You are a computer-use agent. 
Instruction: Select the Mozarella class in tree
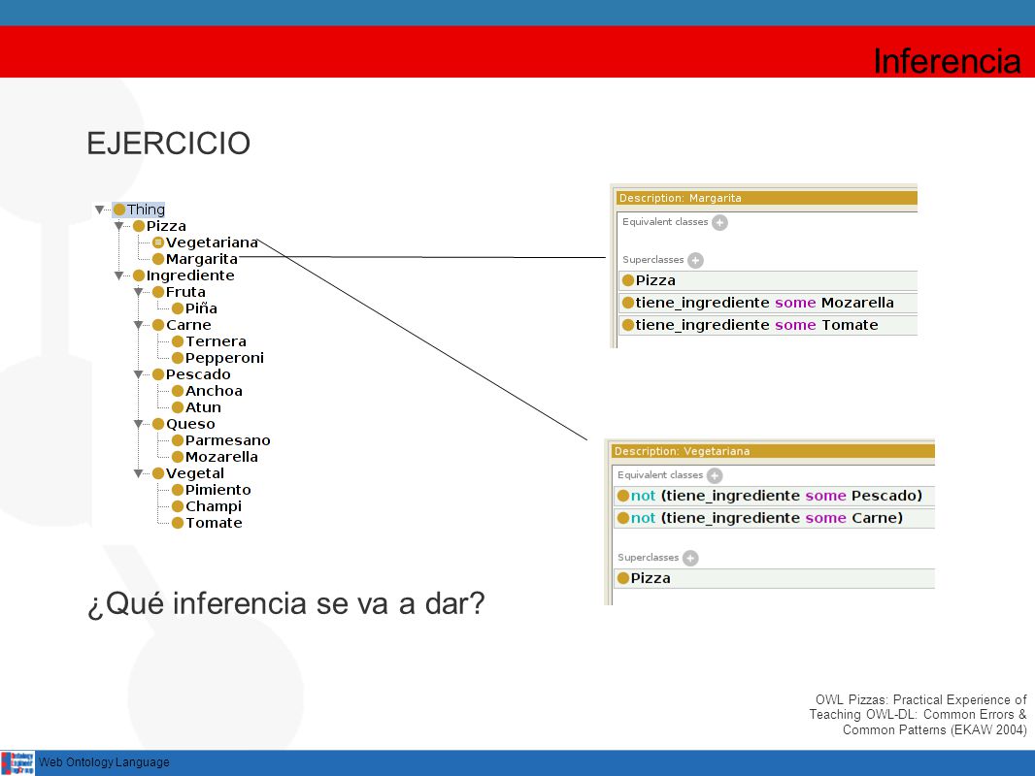[x=221, y=457]
